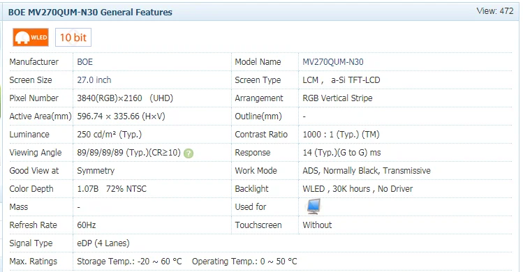Viewport: 523px width, 272px height.
Task: Open the viewing angle help question mark
Action: click(189, 153)
